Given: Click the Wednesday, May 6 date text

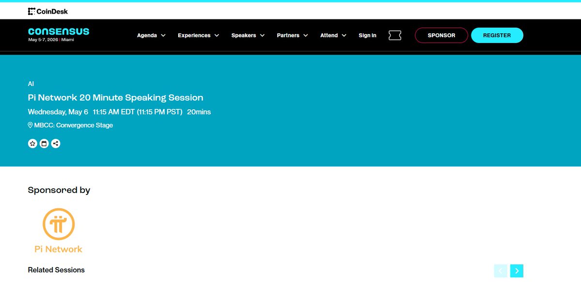Looking at the screenshot, I should click(x=58, y=112).
